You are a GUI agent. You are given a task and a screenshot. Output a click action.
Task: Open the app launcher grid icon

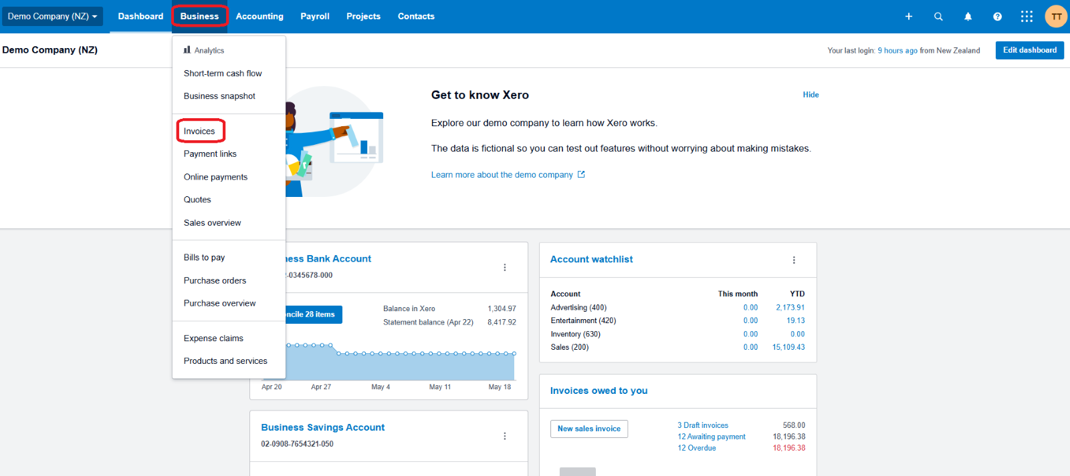pyautogui.click(x=1027, y=17)
